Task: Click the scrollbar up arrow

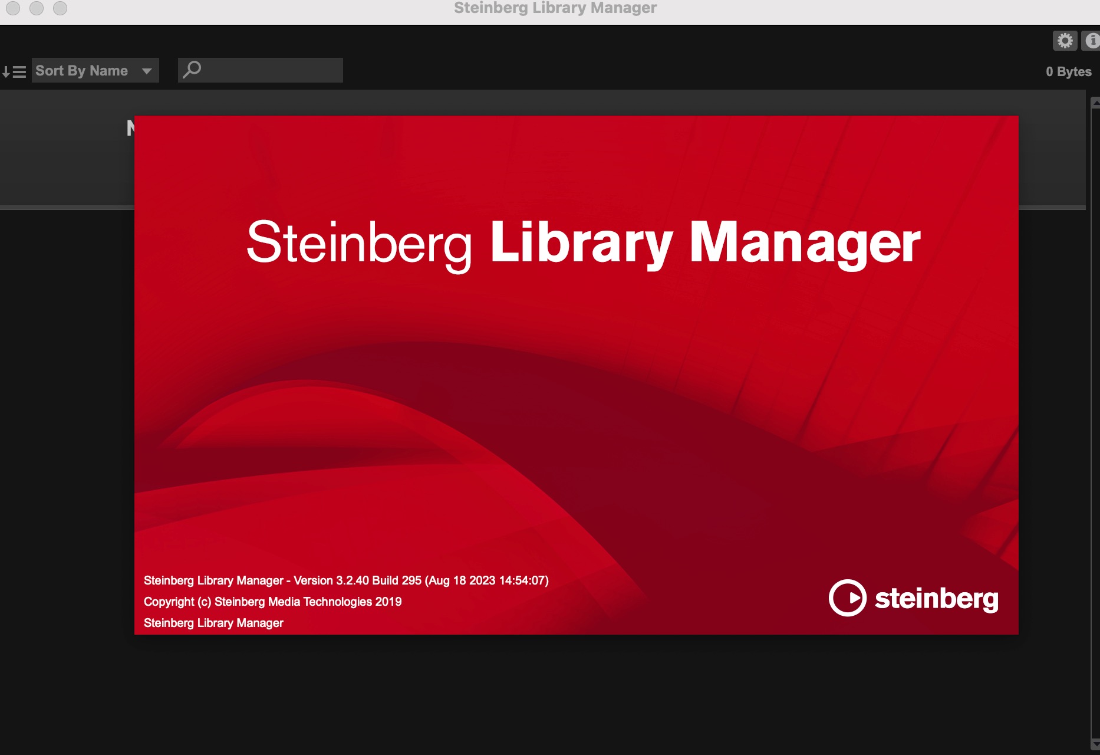Action: point(1095,103)
